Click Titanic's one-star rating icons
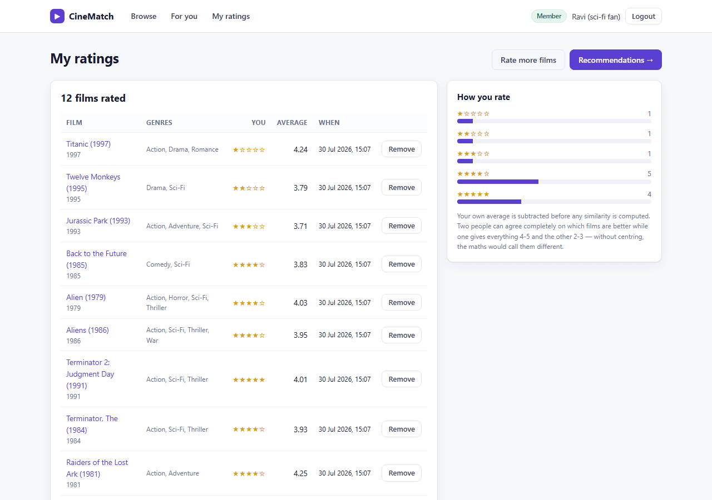 (249, 149)
